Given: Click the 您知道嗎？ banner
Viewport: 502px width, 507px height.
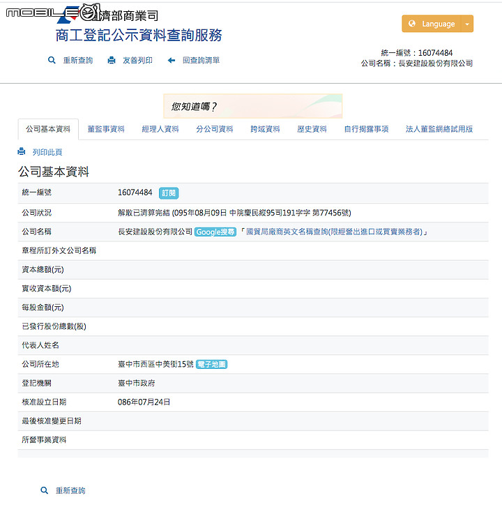Looking at the screenshot, I should [x=253, y=106].
